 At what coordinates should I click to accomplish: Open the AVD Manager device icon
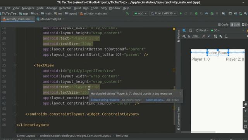pos(240,14)
